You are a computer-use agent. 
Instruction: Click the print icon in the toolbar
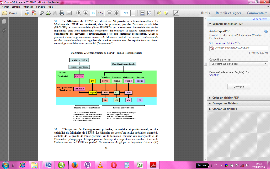(62, 13)
